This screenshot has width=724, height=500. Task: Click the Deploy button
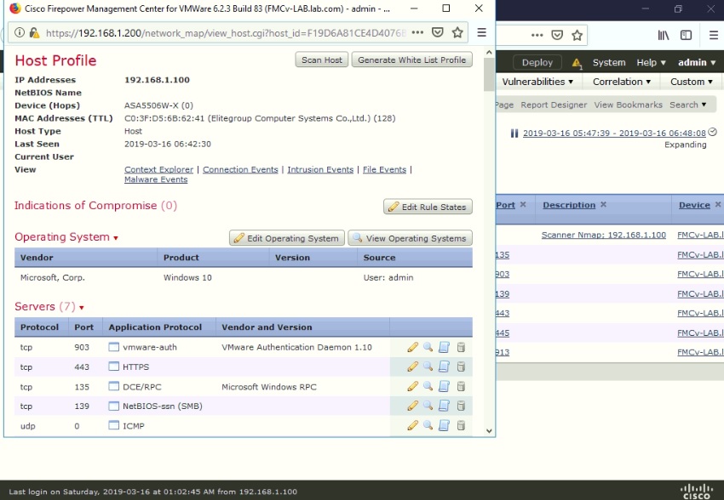coord(537,63)
